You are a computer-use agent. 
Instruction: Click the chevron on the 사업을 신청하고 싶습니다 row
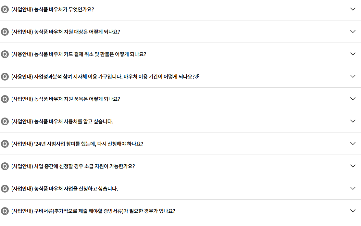coord(353,188)
